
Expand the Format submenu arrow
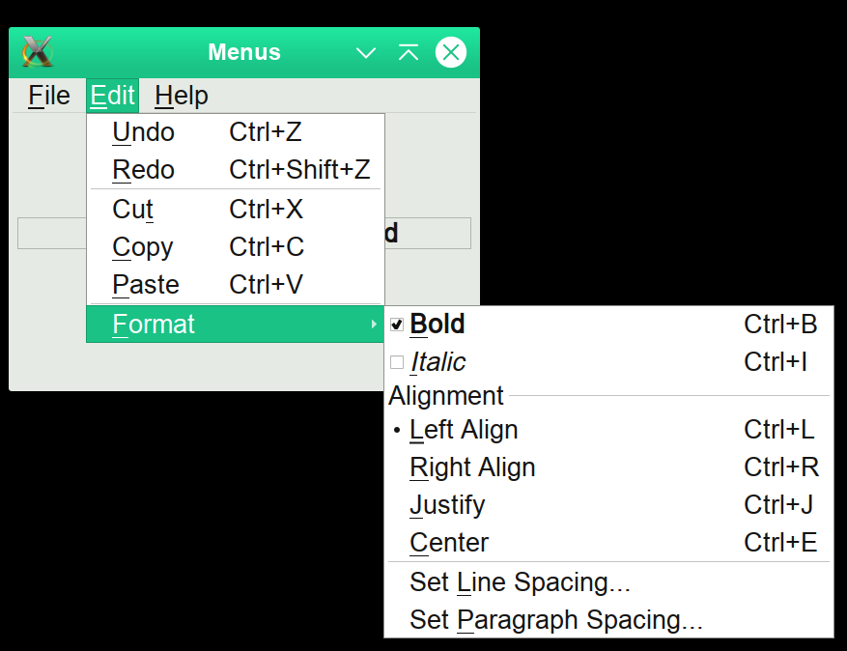(374, 325)
